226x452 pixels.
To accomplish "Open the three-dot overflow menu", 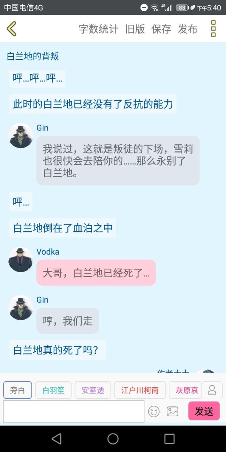I will [x=213, y=29].
